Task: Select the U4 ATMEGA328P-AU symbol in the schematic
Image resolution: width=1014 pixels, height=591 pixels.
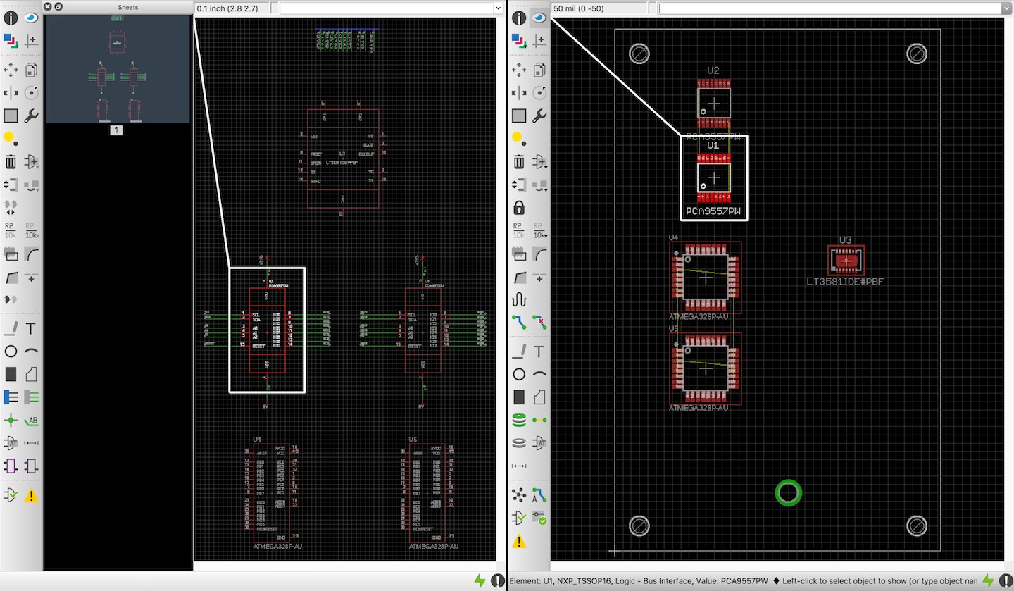Action: [x=272, y=493]
